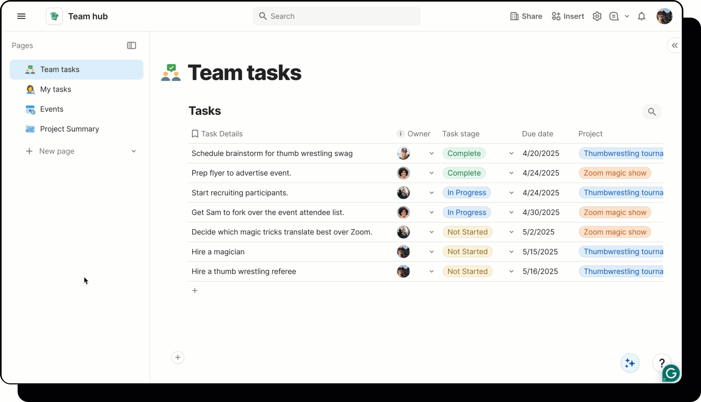Toggle the Pages sidebar panel icon
Viewport: 701px width, 402px height.
(x=131, y=46)
